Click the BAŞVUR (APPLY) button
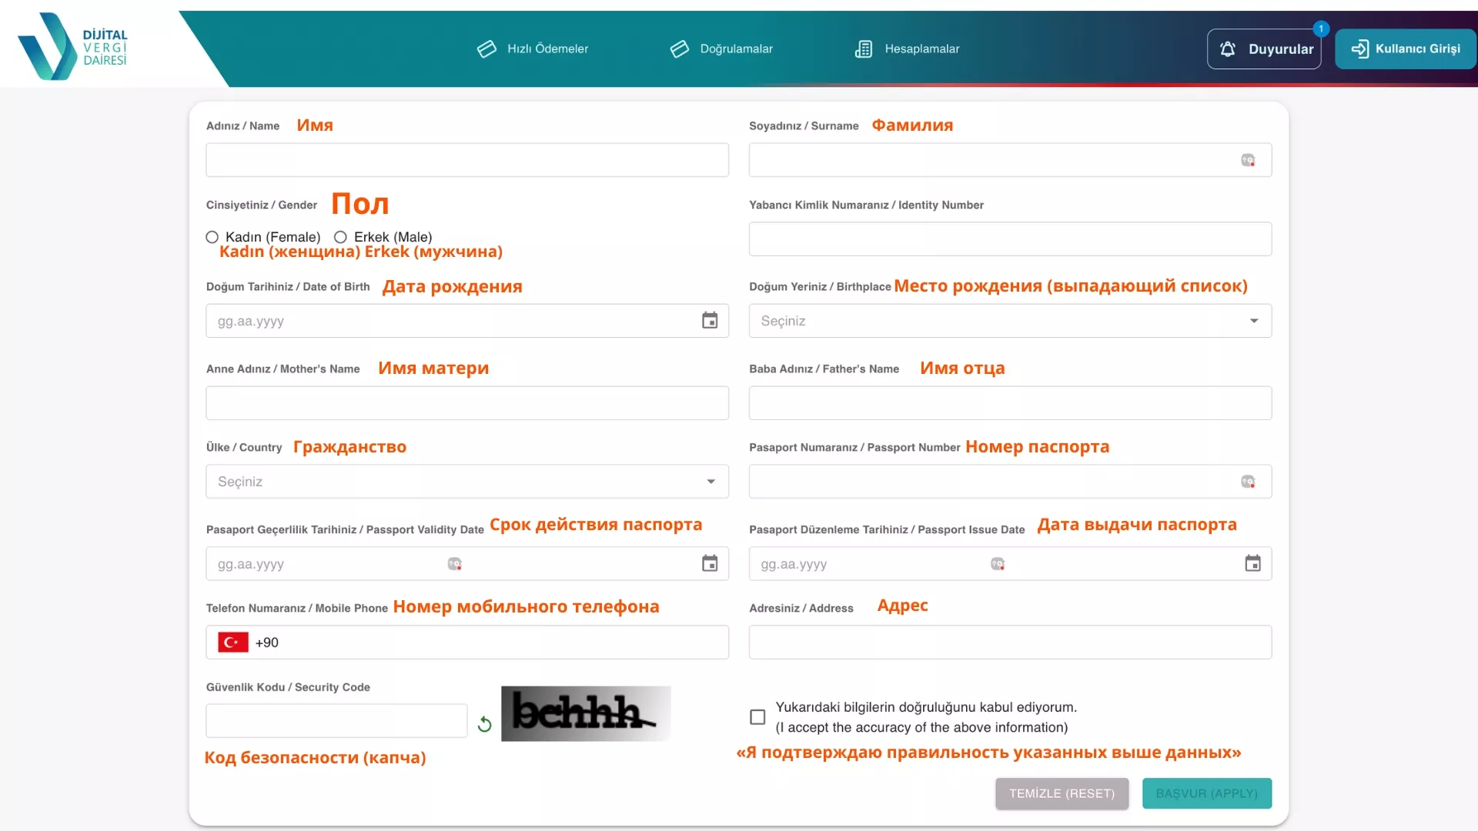Image resolution: width=1478 pixels, height=831 pixels. [1207, 793]
